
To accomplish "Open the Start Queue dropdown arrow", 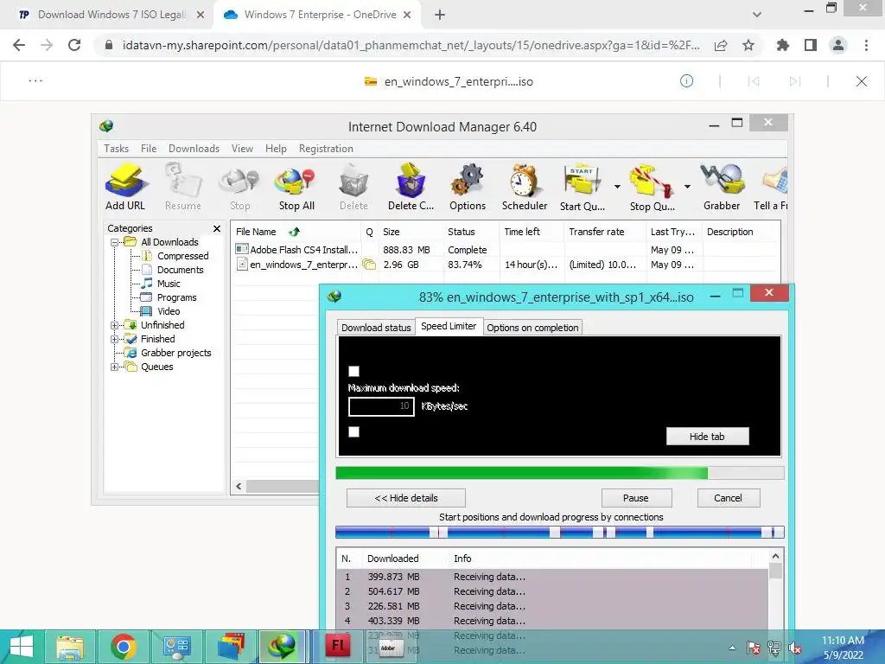I will click(x=617, y=187).
